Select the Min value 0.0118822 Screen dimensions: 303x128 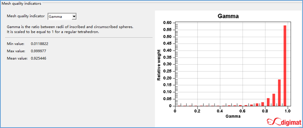[39, 44]
